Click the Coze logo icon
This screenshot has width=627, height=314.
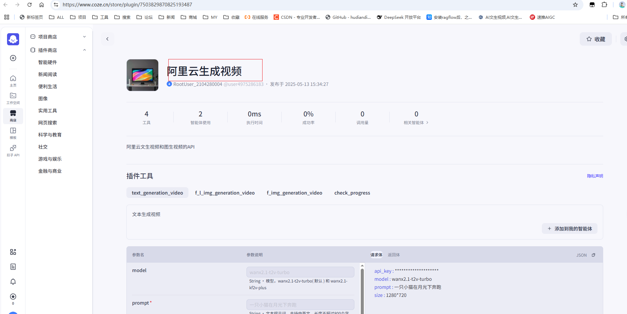click(13, 39)
